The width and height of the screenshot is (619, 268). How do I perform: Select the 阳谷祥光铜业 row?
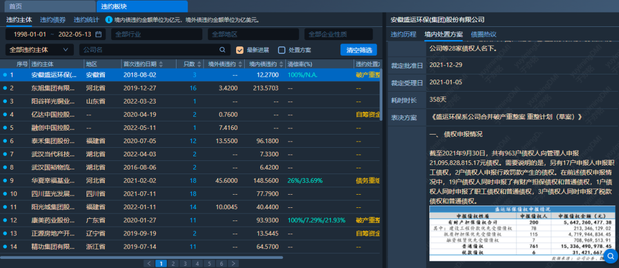(x=190, y=101)
